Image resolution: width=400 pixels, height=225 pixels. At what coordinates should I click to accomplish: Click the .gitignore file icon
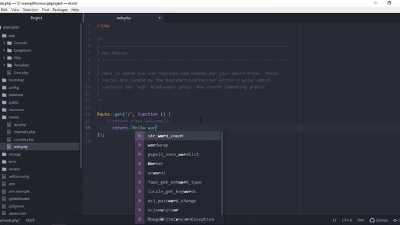coord(4,206)
